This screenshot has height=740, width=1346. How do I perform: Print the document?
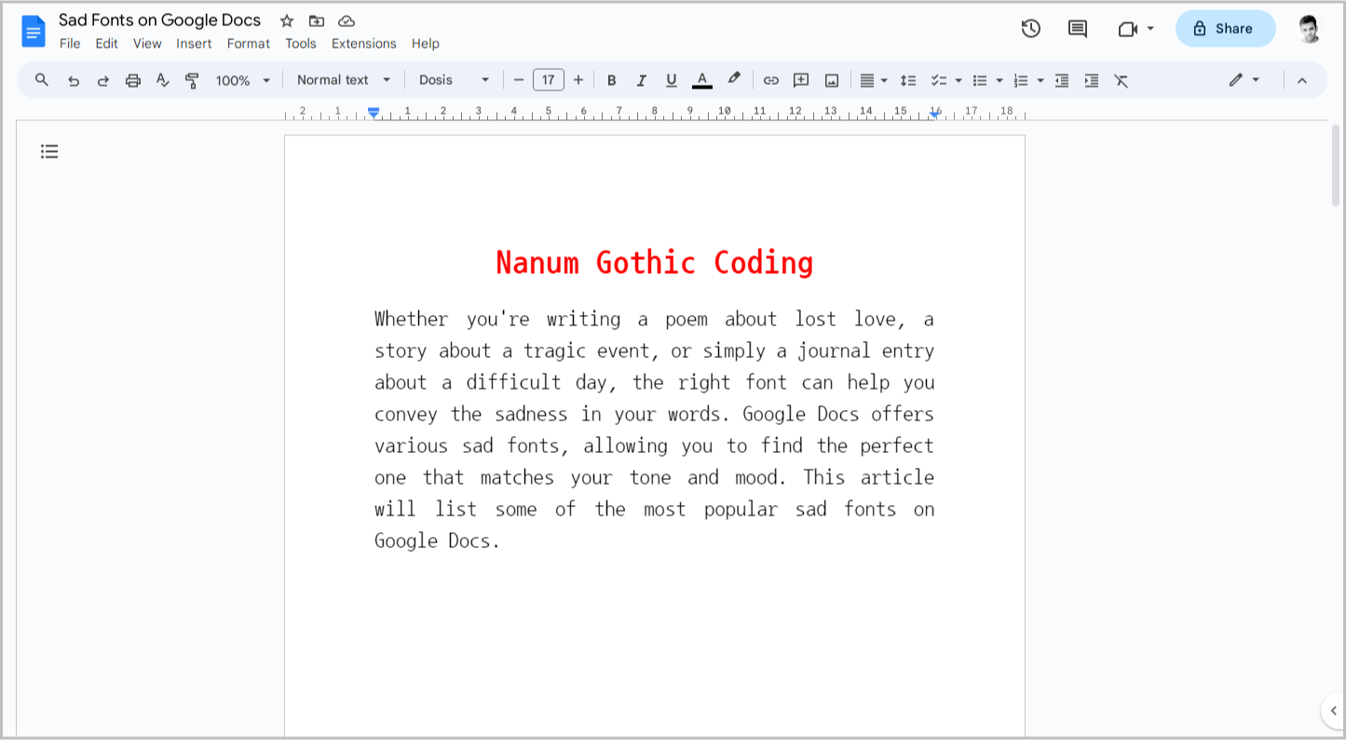pyautogui.click(x=133, y=81)
